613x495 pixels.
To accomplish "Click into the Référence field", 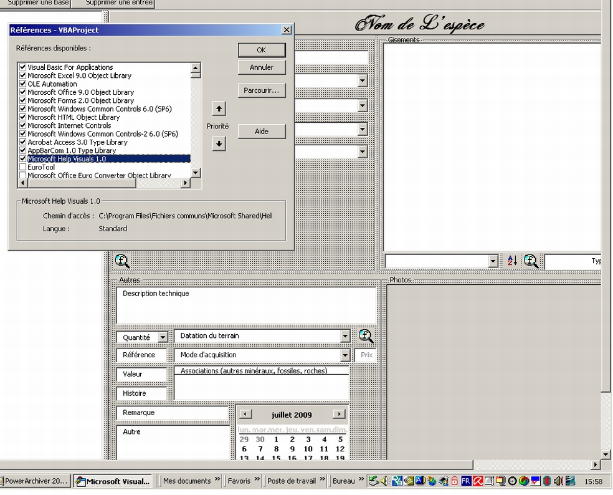I will pyautogui.click(x=141, y=355).
